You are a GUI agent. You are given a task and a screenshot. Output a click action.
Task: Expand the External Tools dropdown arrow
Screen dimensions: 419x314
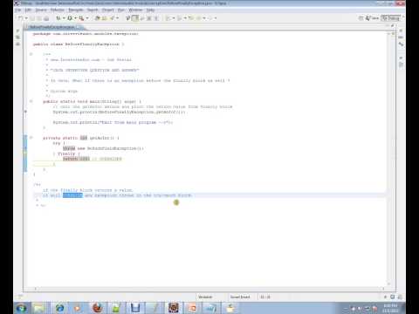click(87, 18)
